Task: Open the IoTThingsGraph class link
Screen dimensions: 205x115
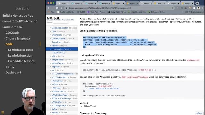Action: tap(59, 105)
